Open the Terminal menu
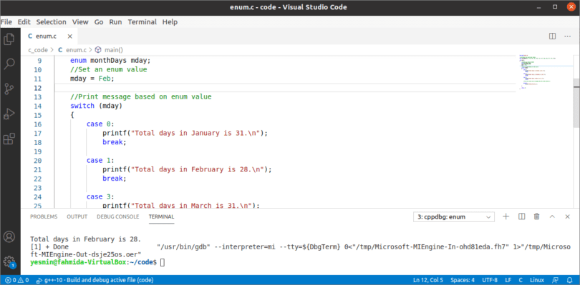Image resolution: width=580 pixels, height=285 pixels. [x=142, y=21]
